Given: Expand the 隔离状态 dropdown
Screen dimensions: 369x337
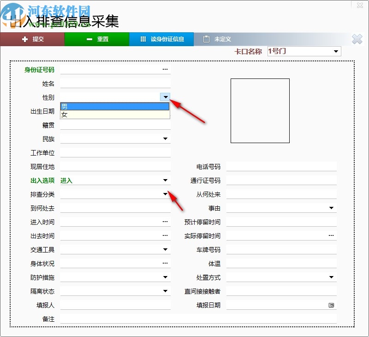Looking at the screenshot, I should click(165, 291).
